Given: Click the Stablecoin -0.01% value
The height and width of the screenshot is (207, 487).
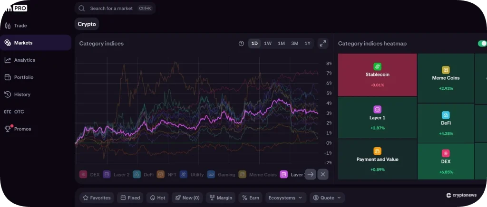Looking at the screenshot, I should (x=377, y=85).
